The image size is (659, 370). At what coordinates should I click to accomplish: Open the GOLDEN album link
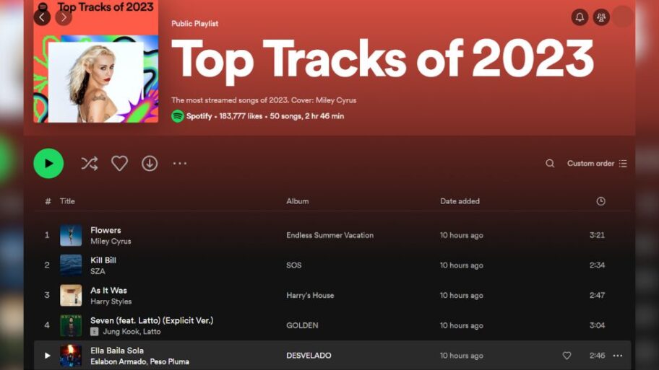302,325
